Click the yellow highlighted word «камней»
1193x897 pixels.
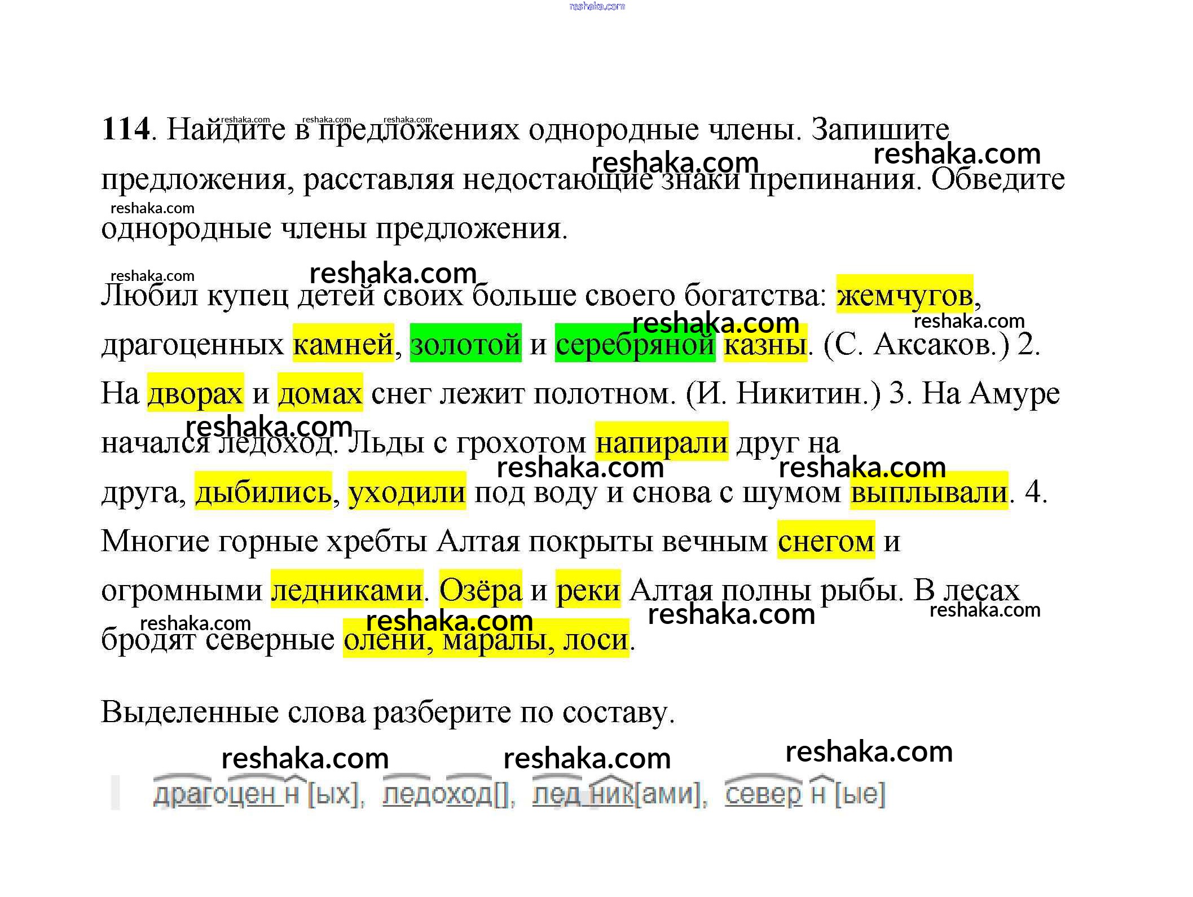(x=343, y=344)
